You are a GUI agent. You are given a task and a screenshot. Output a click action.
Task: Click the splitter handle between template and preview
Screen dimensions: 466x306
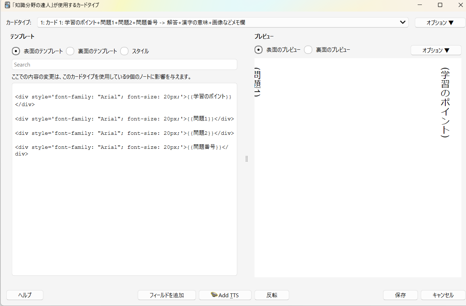click(x=246, y=159)
